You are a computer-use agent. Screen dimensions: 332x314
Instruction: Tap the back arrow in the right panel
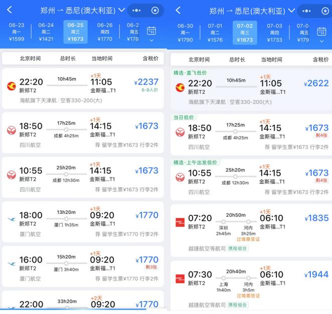coord(178,10)
